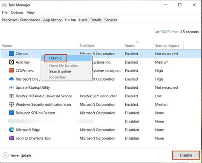Screen dimensions: 202x163
Task: Close the Task Manager window
Action: [194, 5]
